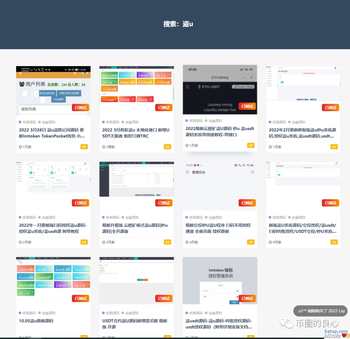The image size is (350, 339).
Task: Click the search icon beside 管理后台 in the thumbnail
Action: pyautogui.click(x=187, y=172)
